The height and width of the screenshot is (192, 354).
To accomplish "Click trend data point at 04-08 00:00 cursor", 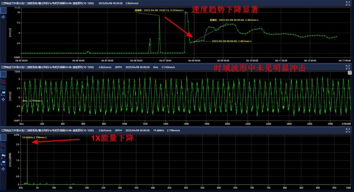I will click(194, 42).
